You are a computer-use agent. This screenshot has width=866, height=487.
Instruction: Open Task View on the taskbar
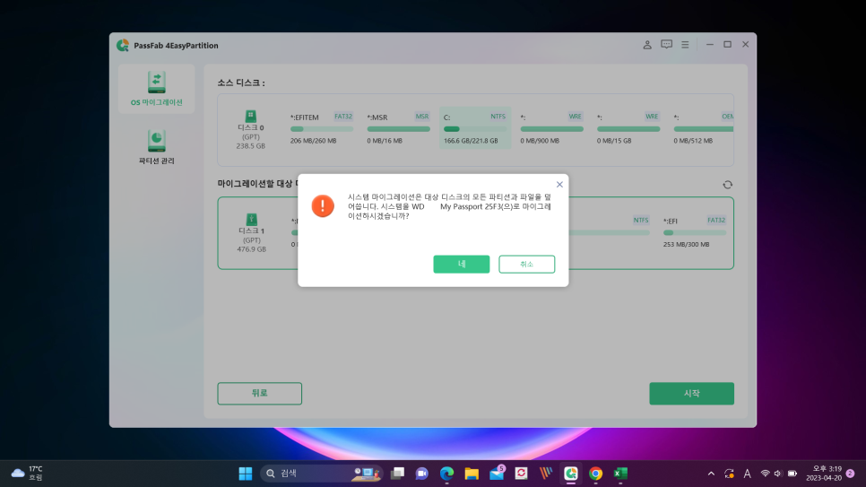[397, 474]
